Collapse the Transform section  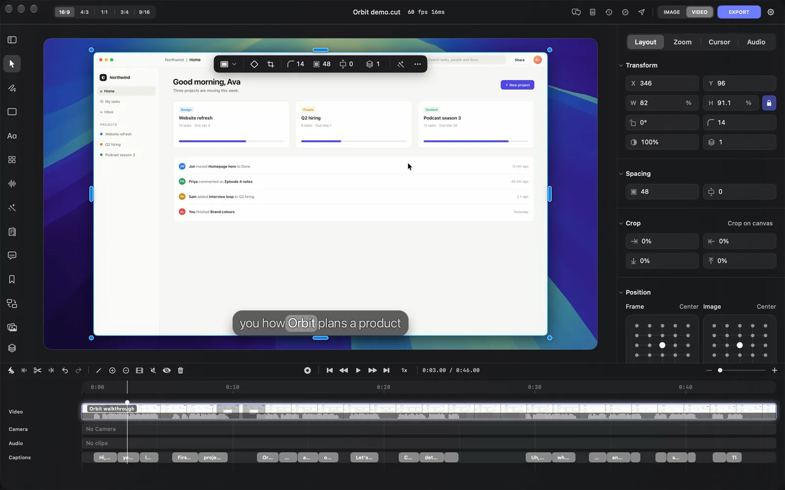[621, 65]
